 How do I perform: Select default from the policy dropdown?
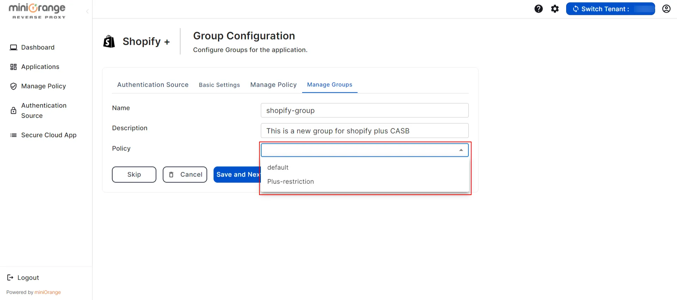(278, 167)
